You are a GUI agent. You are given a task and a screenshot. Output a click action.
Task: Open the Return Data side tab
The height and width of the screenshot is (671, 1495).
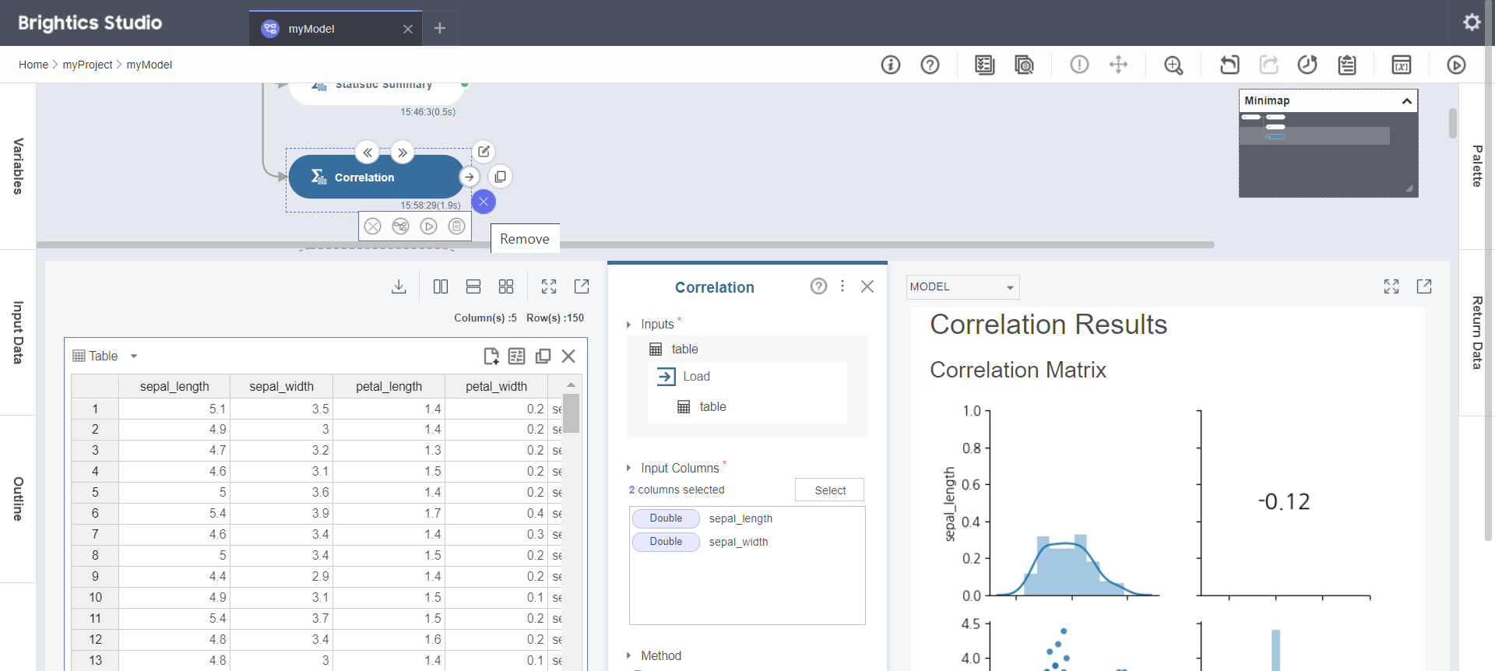[1477, 332]
